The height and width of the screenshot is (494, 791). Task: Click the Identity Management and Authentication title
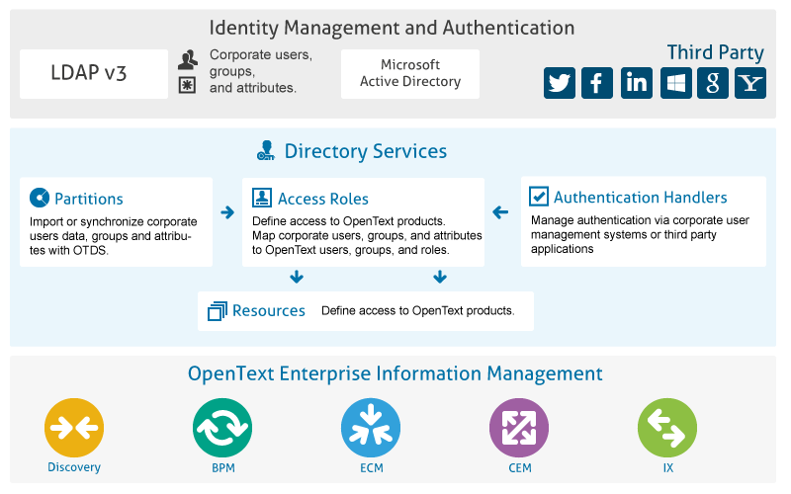392,28
